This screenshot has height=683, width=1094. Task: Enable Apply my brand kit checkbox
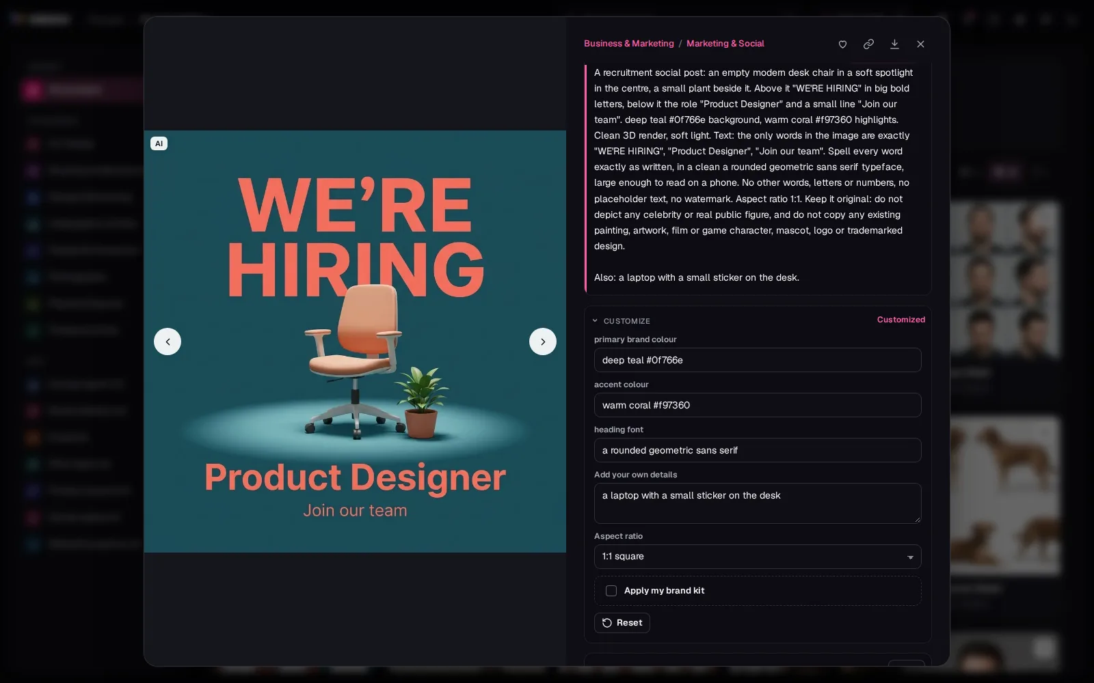[x=611, y=591]
